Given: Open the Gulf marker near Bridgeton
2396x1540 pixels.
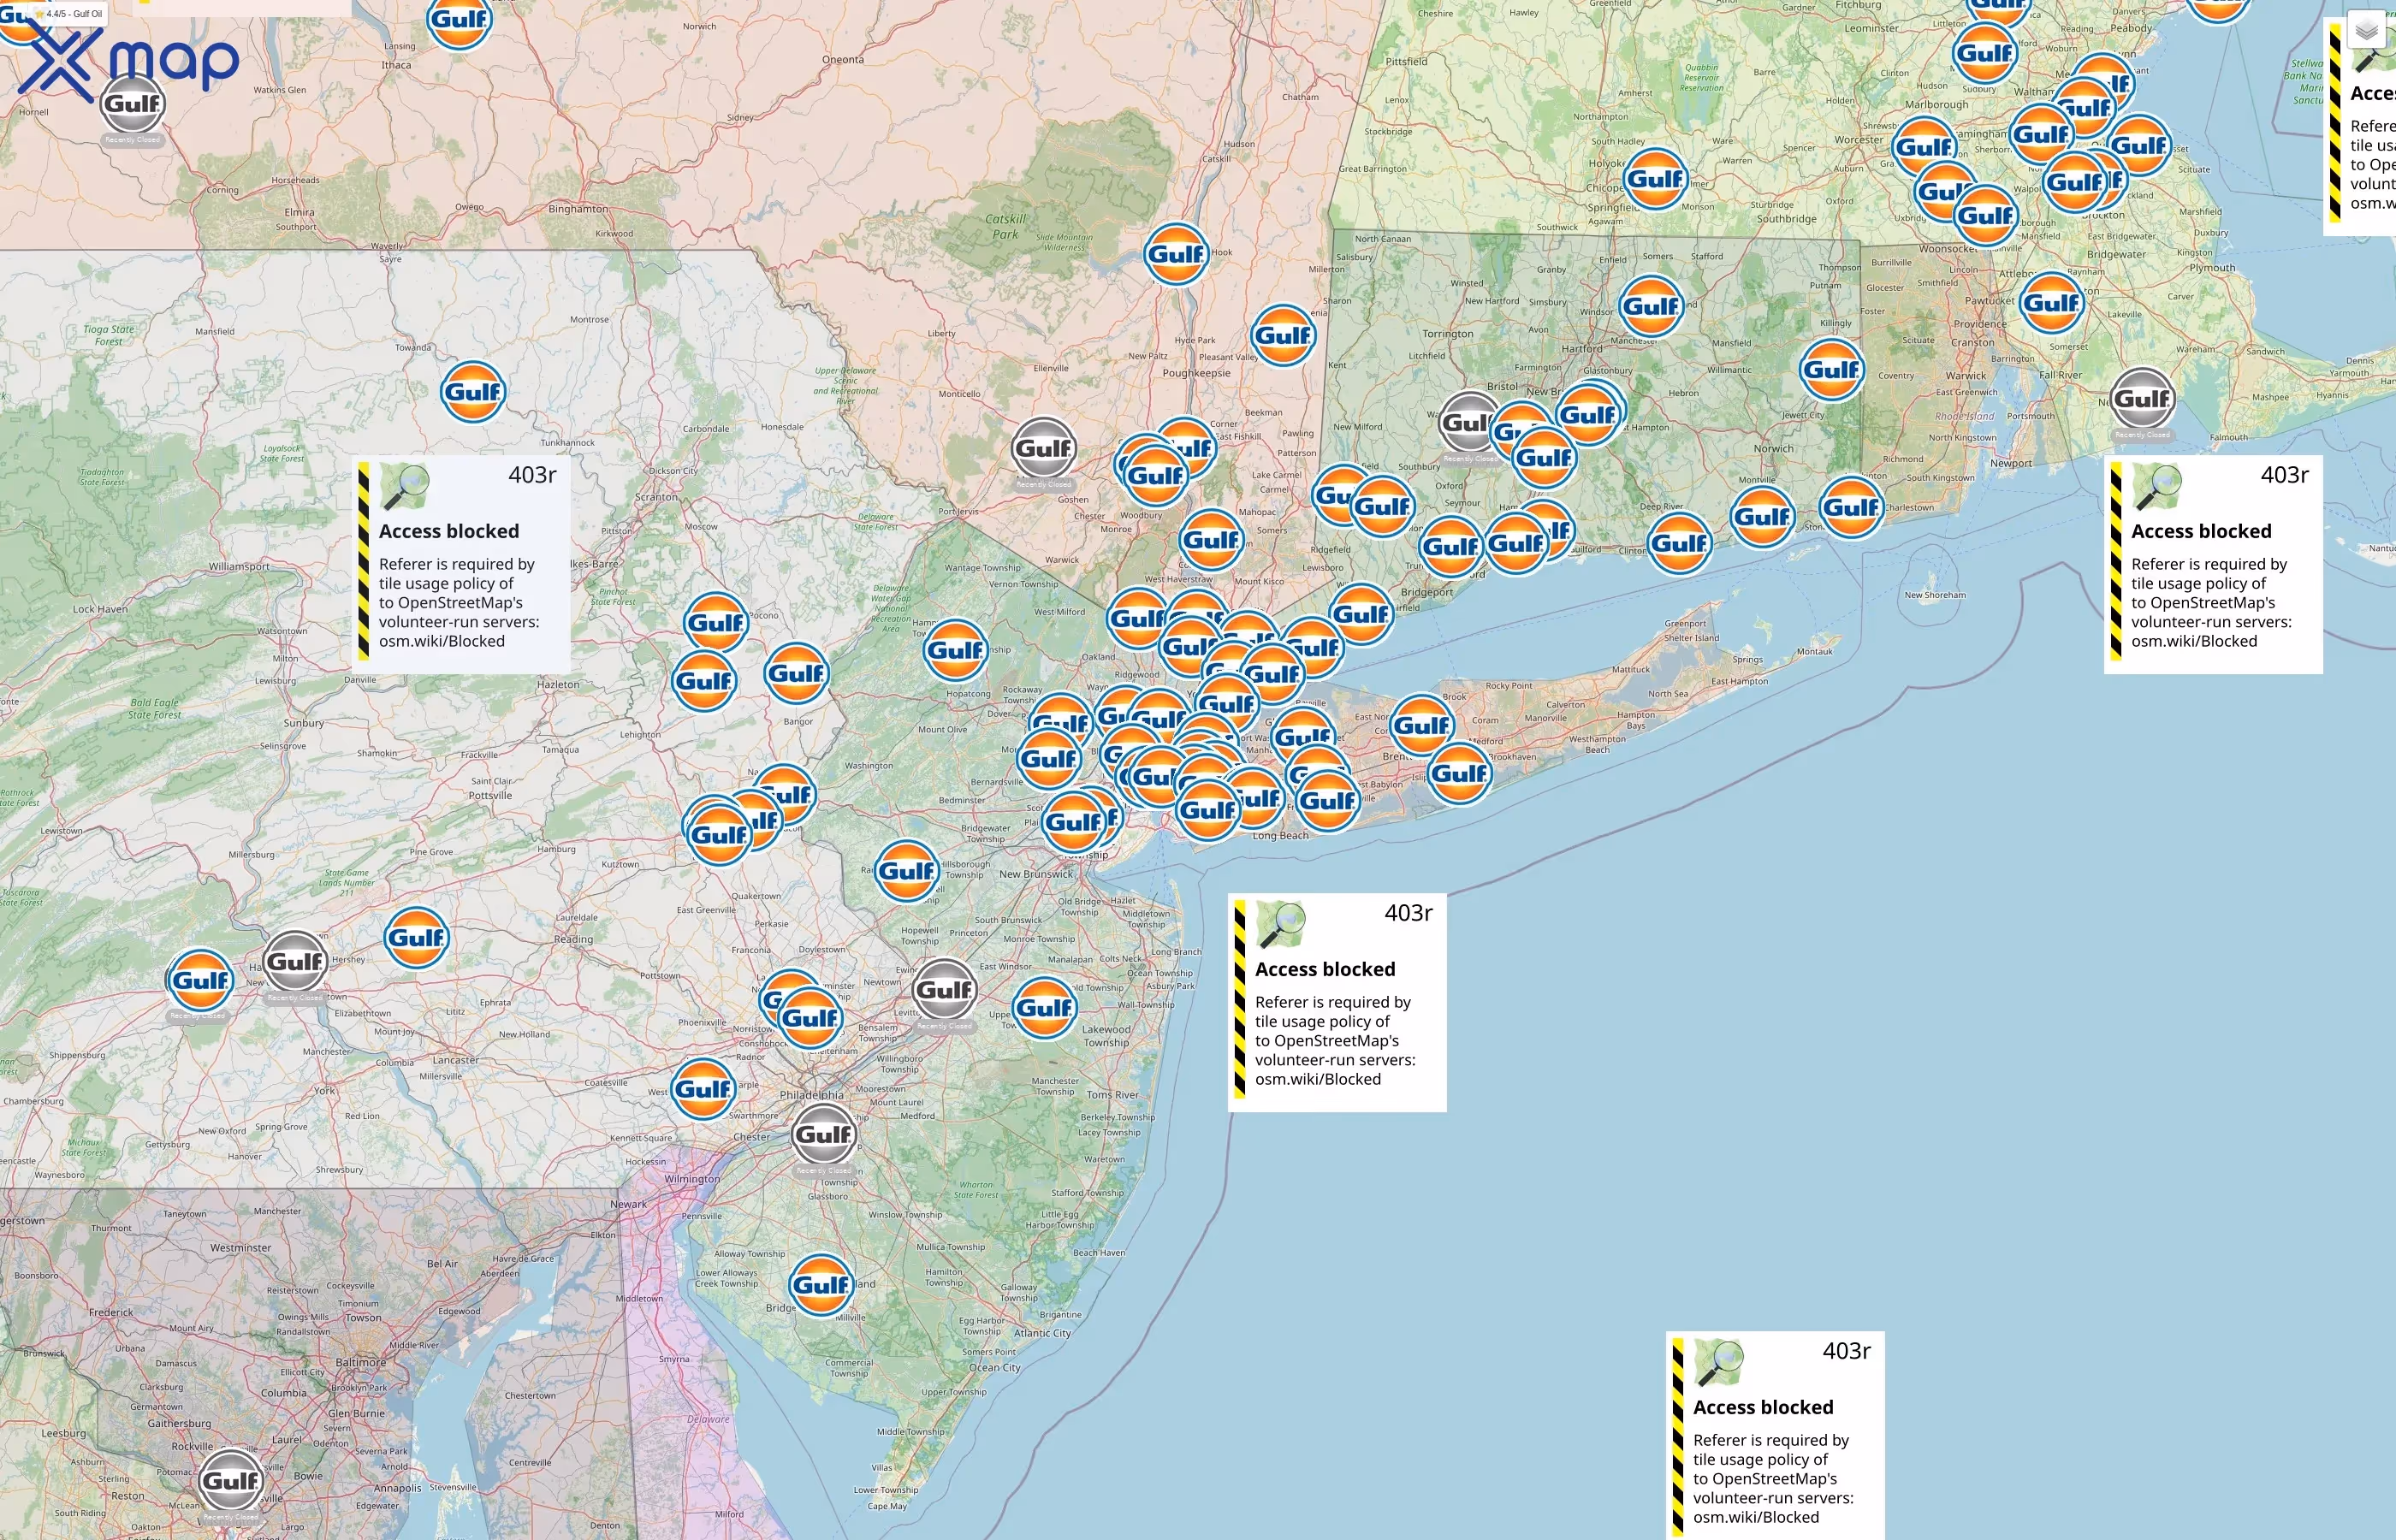Looking at the screenshot, I should point(821,1285).
